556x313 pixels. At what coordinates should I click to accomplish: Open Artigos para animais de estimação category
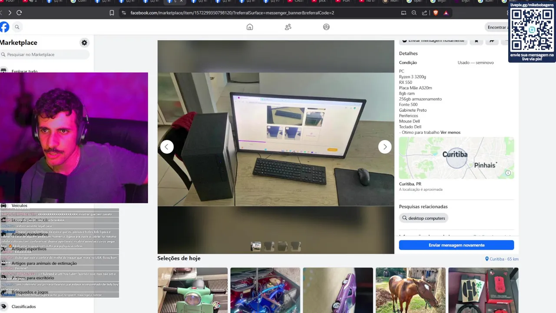pos(44,263)
